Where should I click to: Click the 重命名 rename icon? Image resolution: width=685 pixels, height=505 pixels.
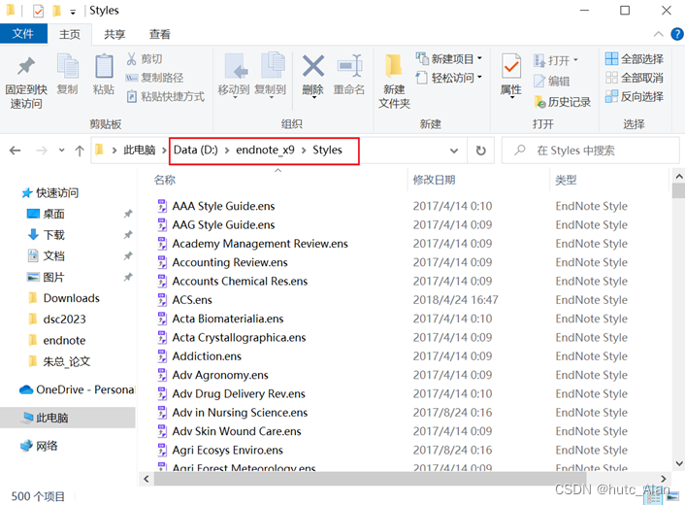pyautogui.click(x=349, y=66)
